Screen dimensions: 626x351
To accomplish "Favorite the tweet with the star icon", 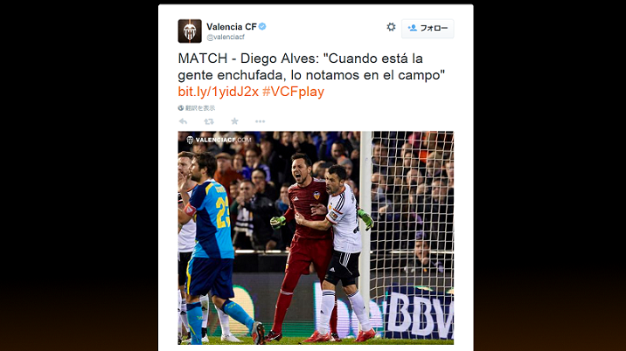I will [234, 121].
